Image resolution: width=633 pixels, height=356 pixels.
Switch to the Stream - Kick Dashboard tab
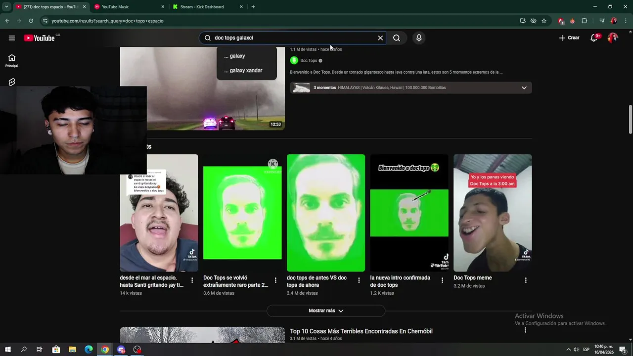tap(208, 7)
